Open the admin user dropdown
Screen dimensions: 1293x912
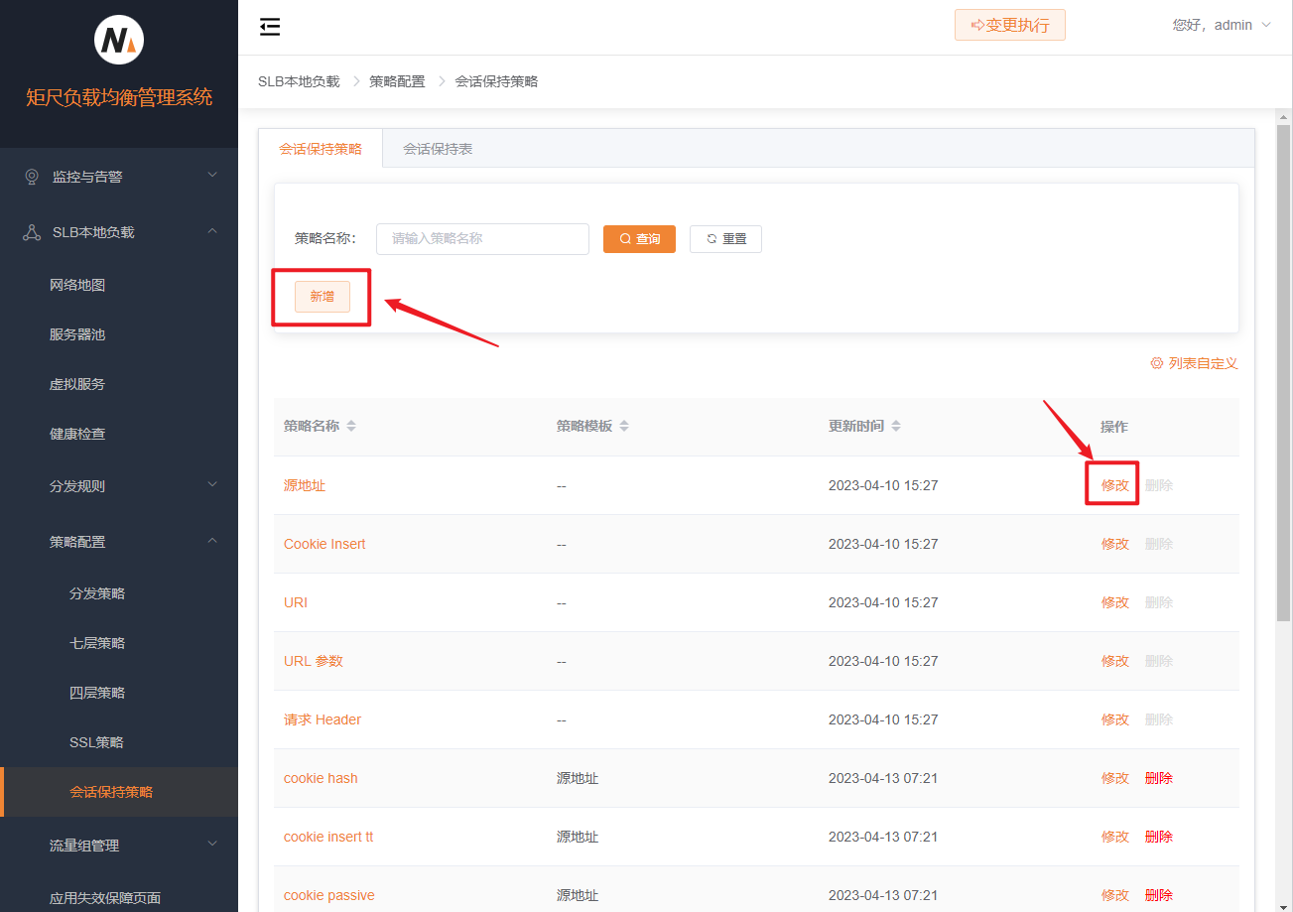(x=1222, y=25)
